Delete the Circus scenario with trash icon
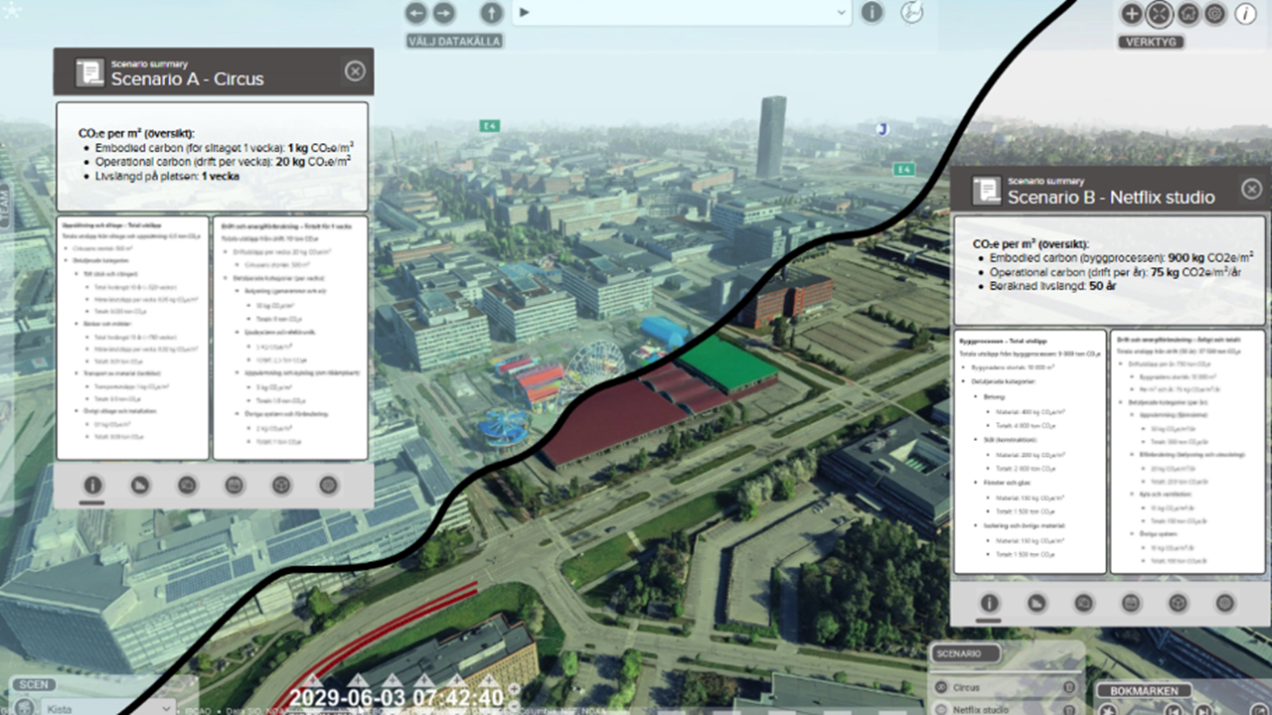 coord(1069,687)
